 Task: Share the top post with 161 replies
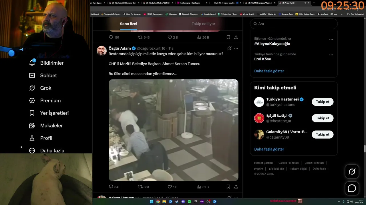pos(236,37)
